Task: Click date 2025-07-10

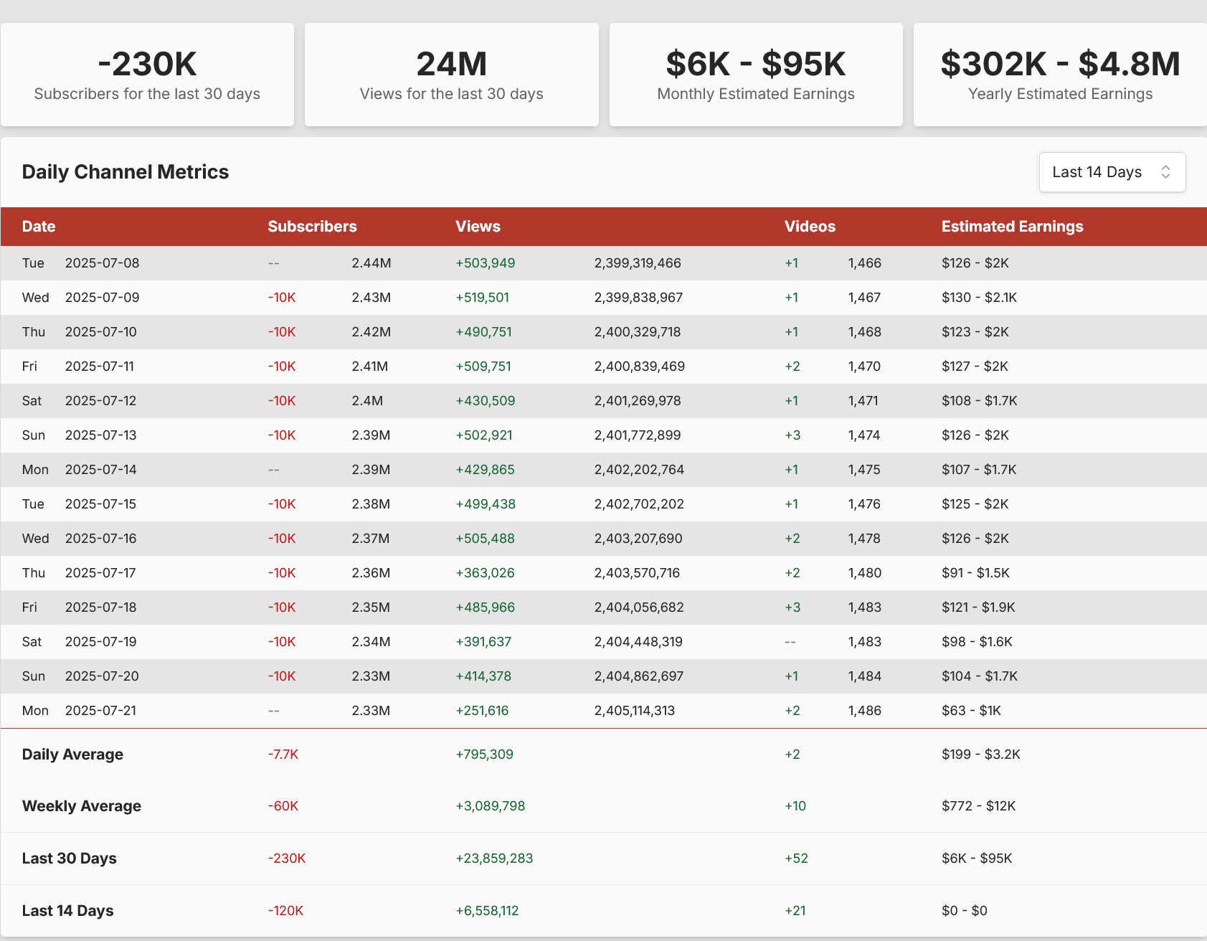Action: pos(101,332)
